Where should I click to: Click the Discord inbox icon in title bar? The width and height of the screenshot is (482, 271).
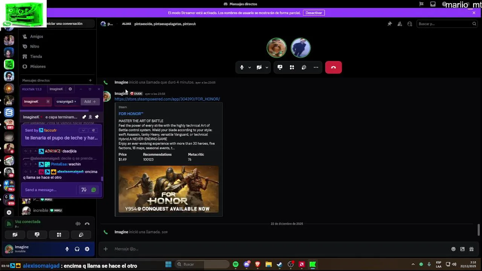[x=433, y=4]
